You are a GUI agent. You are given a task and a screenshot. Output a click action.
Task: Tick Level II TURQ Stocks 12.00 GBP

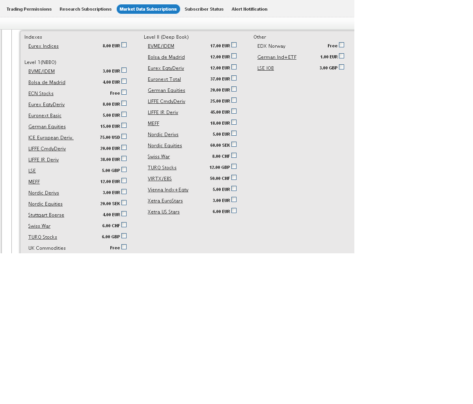(x=234, y=166)
